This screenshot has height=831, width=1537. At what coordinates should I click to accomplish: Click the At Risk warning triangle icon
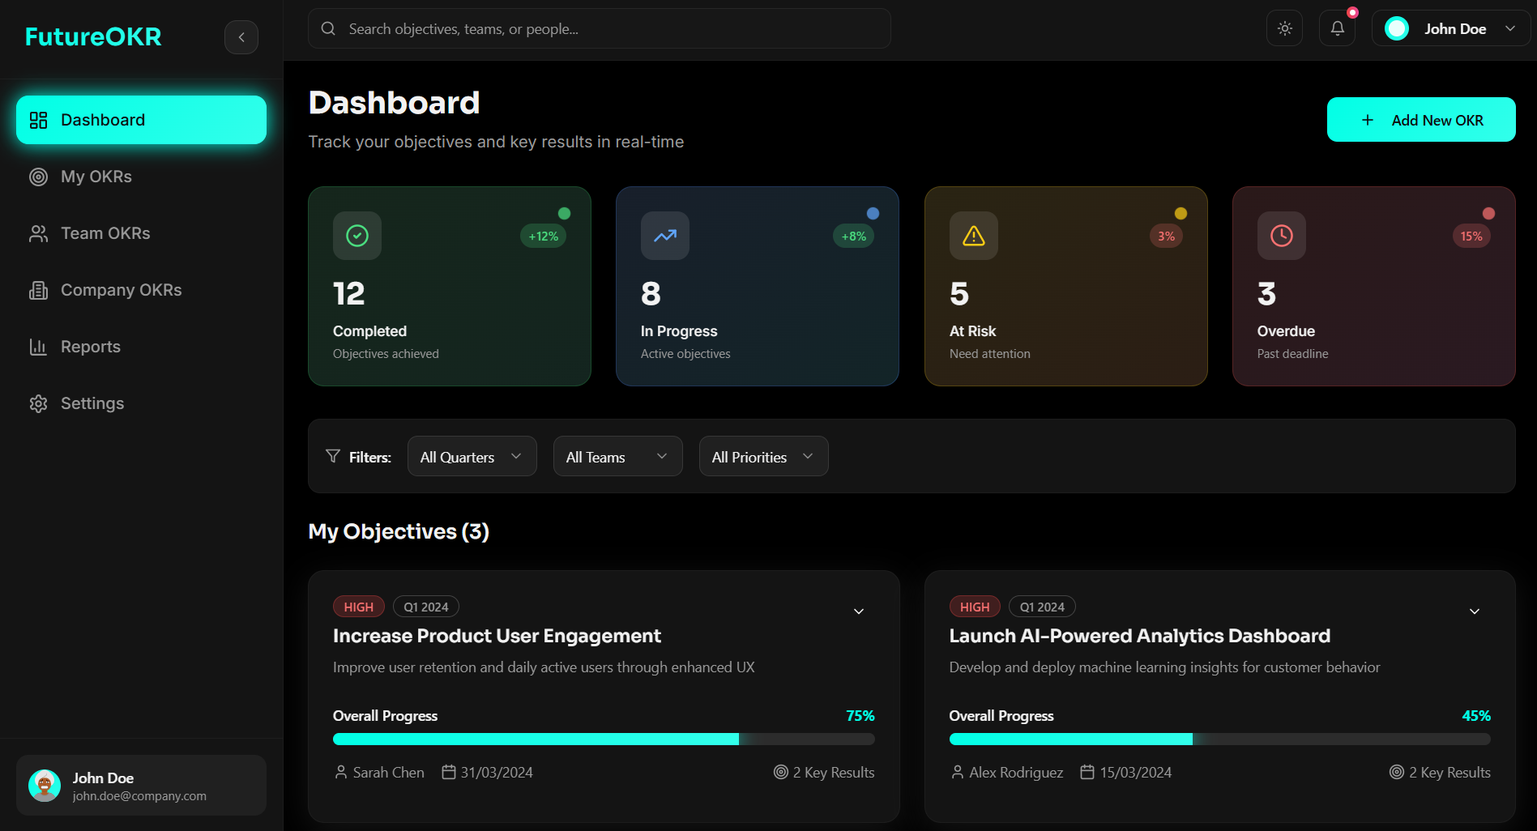click(974, 236)
